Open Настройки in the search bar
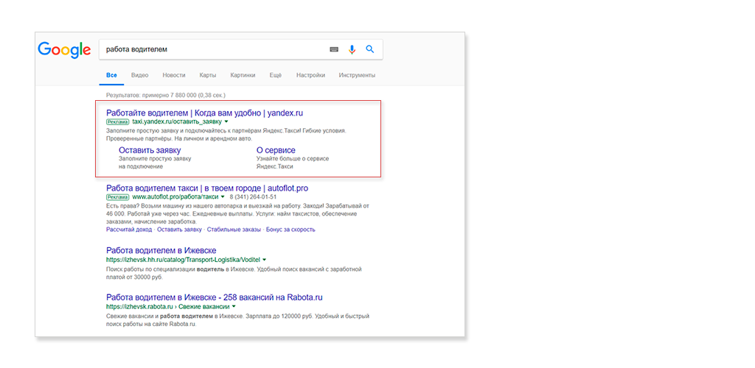This screenshot has height=368, width=755. point(310,75)
